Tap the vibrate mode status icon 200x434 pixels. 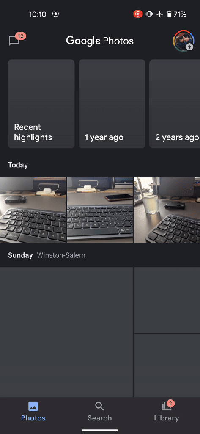(149, 14)
